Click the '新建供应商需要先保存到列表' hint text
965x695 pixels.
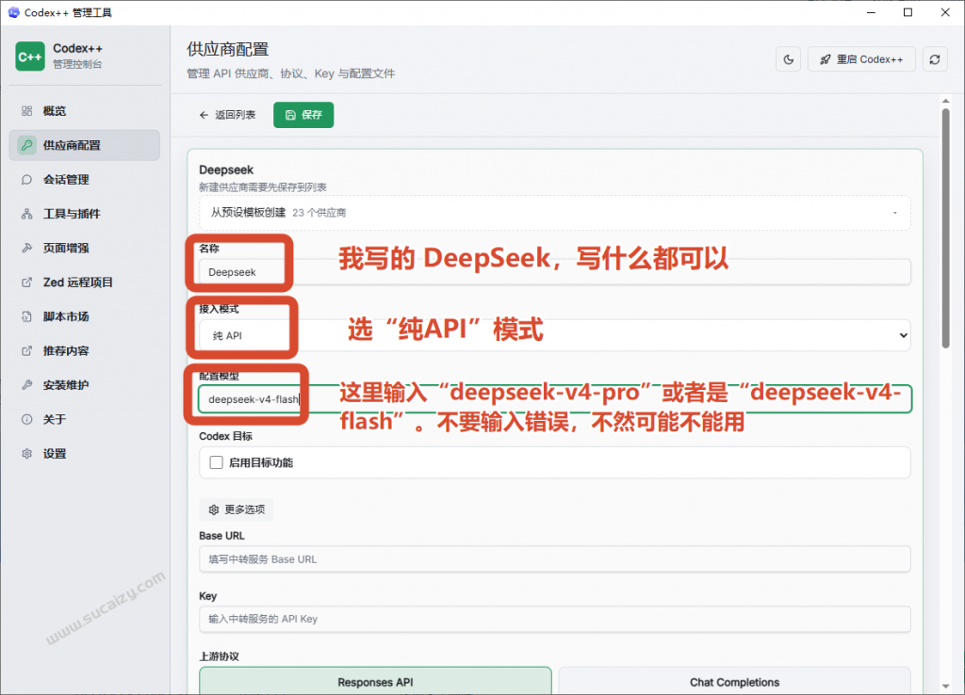[x=263, y=187]
